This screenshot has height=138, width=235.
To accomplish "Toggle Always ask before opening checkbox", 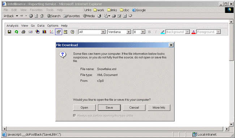I will 74,116.
